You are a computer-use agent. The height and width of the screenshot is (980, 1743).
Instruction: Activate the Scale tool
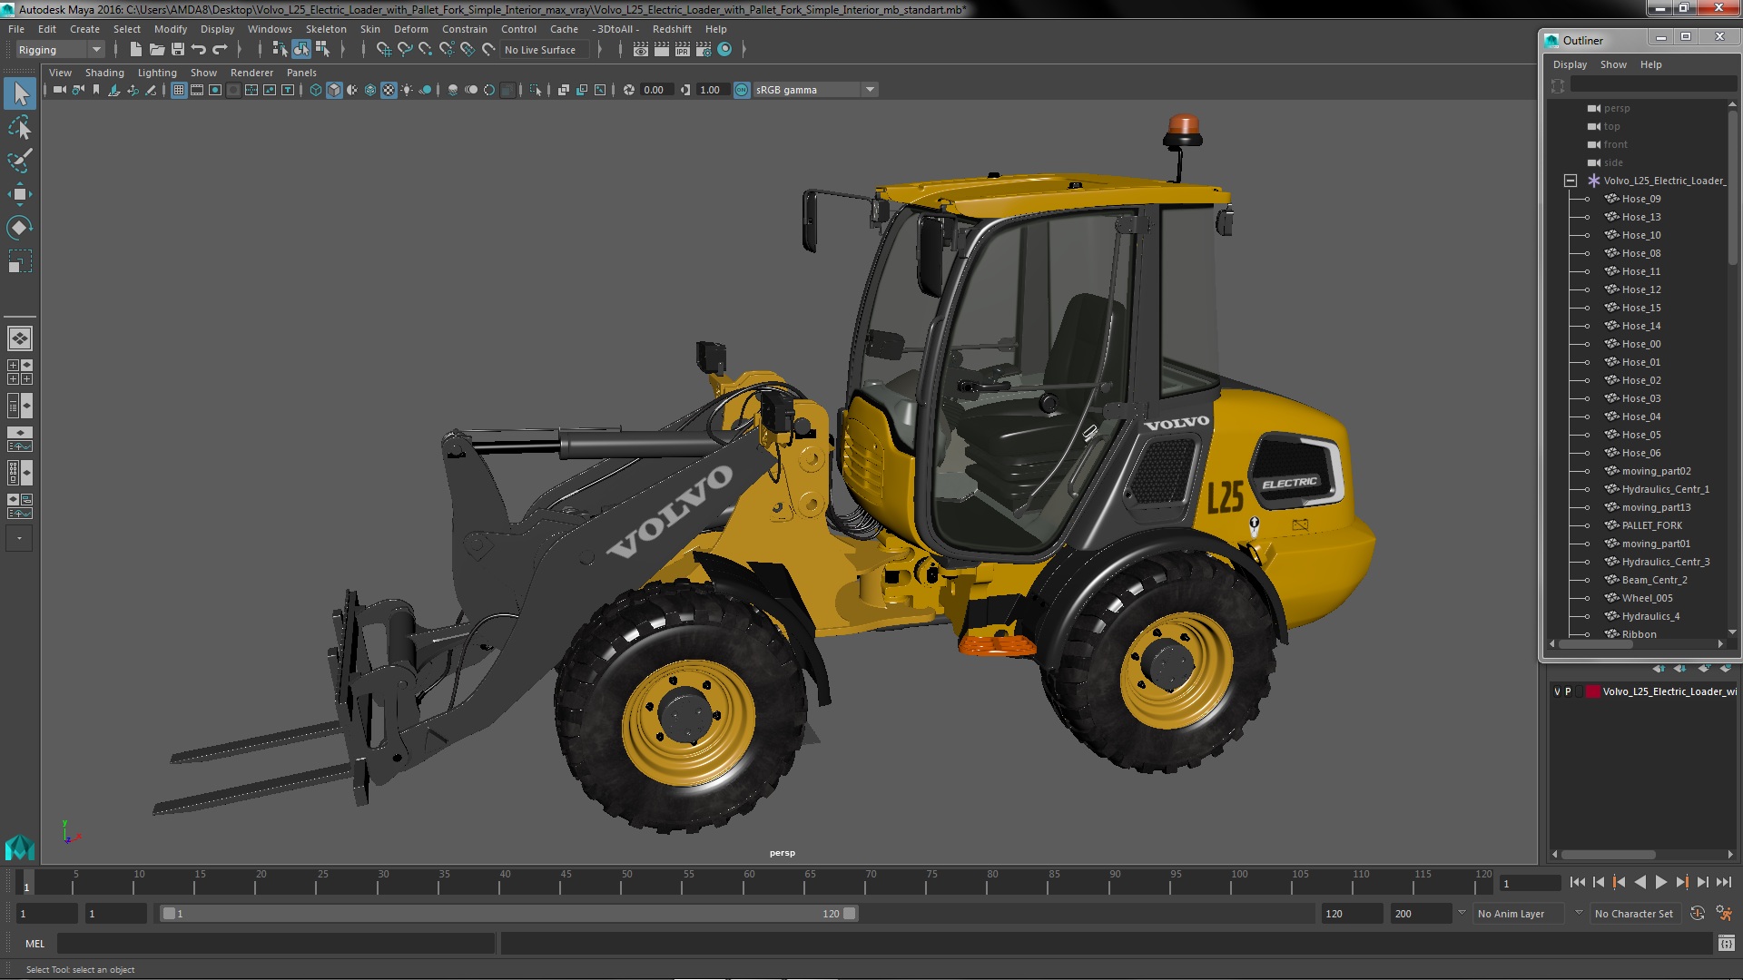coord(20,261)
